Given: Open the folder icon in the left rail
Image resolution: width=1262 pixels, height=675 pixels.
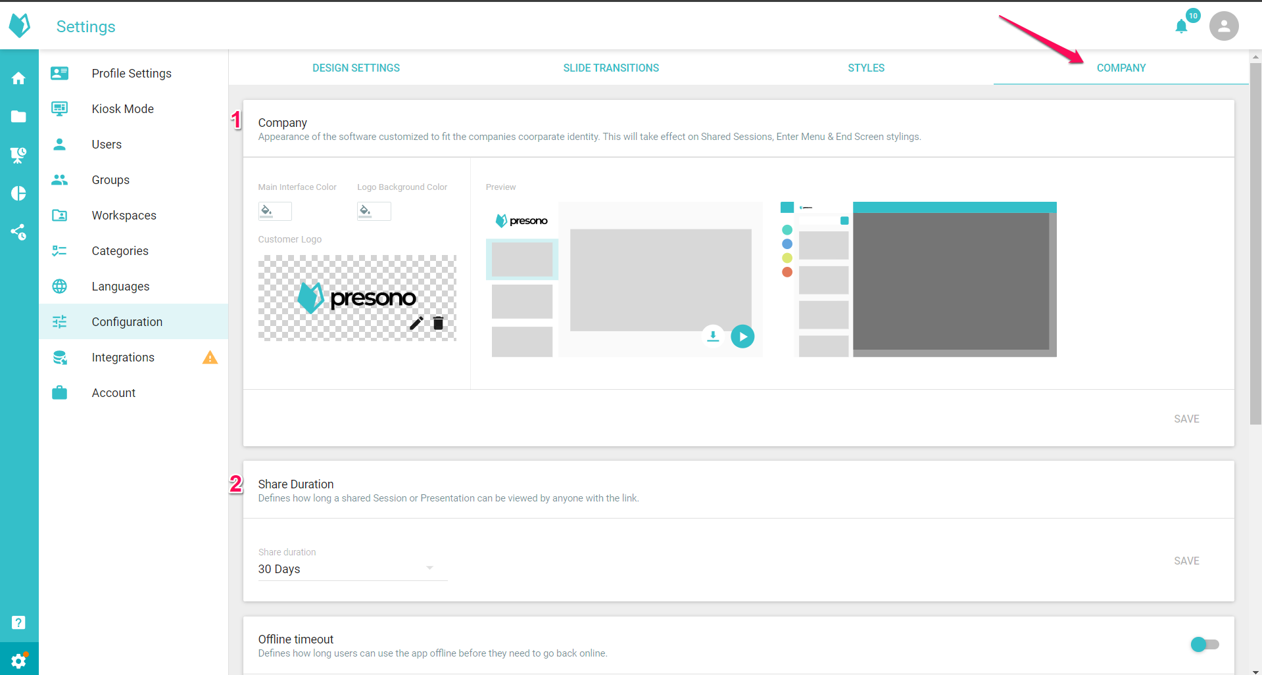Looking at the screenshot, I should coord(18,116).
